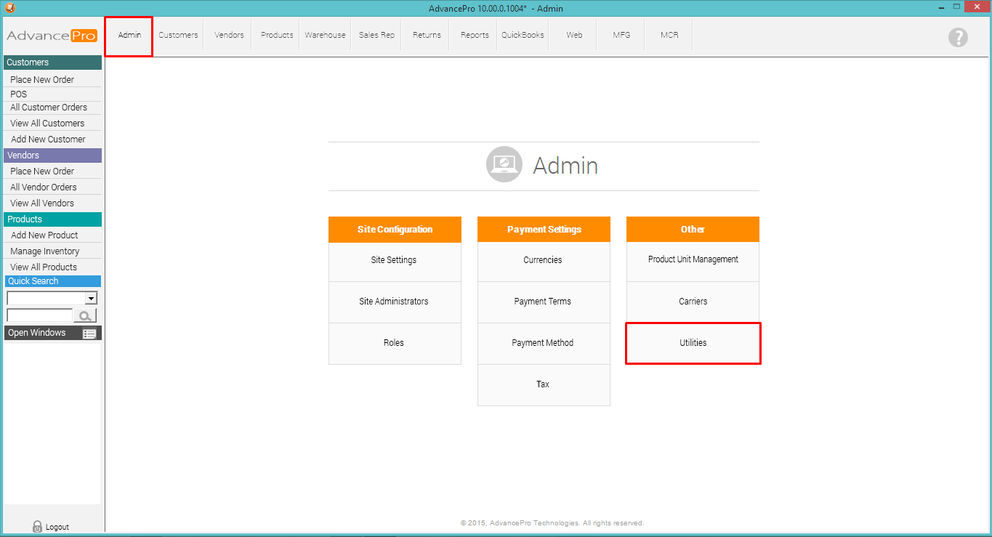992x537 pixels.
Task: Open Manage Inventory from sidebar
Action: point(45,251)
